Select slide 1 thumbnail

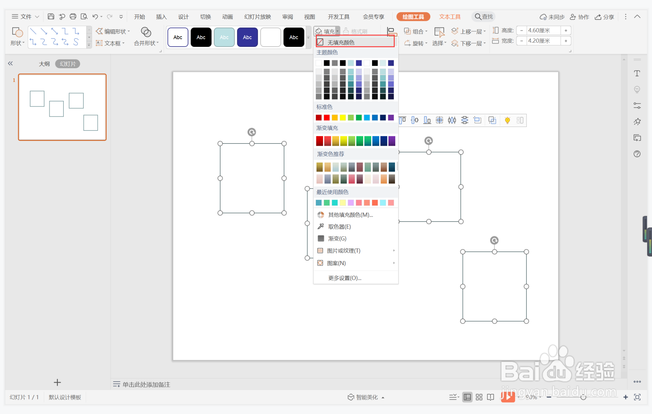(62, 107)
